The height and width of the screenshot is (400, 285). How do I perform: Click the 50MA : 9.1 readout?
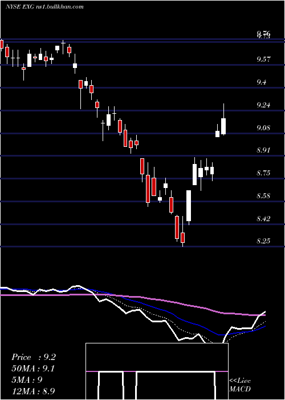[33, 369]
